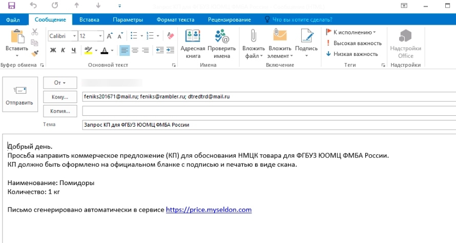
Task: Clear all formatting eraser icon
Action: [x=171, y=36]
